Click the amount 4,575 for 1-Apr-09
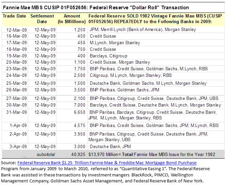The height and width of the screenshot is (185, 227). point(80,125)
